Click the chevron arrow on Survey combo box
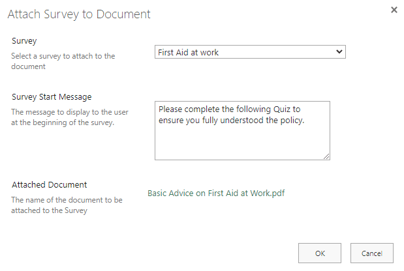Viewport: 404px width, 271px height. pyautogui.click(x=339, y=52)
